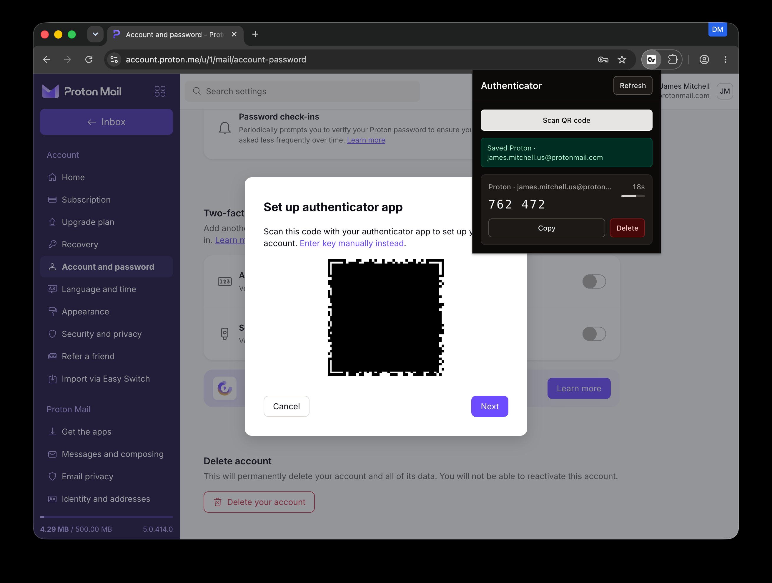This screenshot has height=583, width=772.
Task: Open Import via Easy Switch
Action: [107, 379]
